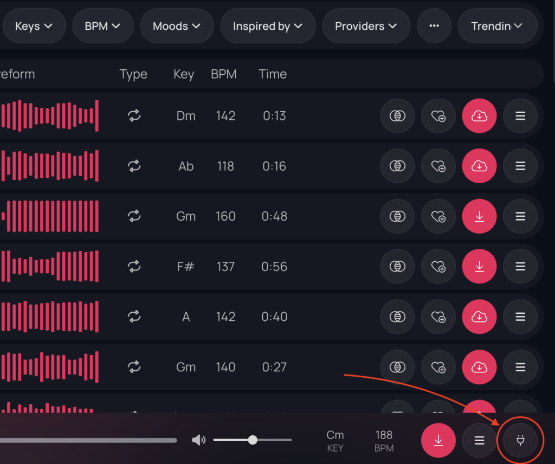Image resolution: width=555 pixels, height=464 pixels.
Task: Open options menu for the F# 137 sample
Action: click(x=520, y=267)
